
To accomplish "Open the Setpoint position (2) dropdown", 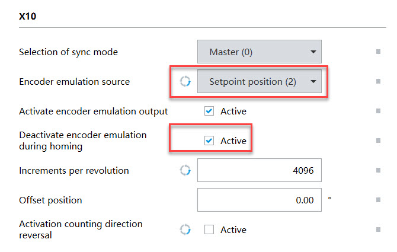I will click(x=260, y=82).
